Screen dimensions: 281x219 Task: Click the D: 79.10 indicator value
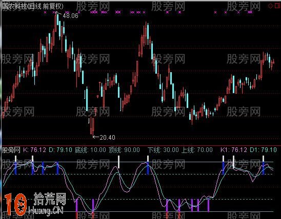[x=61, y=150]
